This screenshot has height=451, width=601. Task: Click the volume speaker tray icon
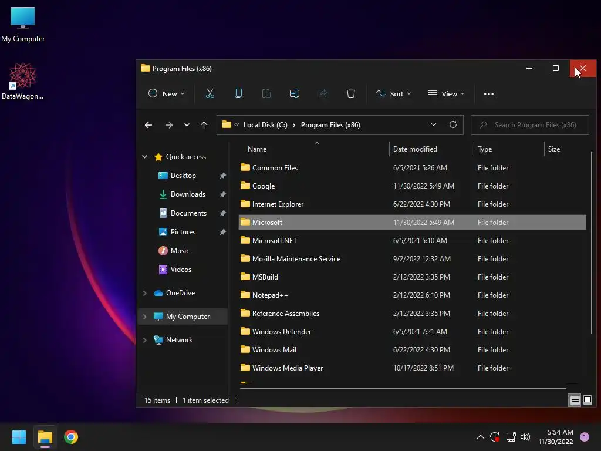point(525,437)
